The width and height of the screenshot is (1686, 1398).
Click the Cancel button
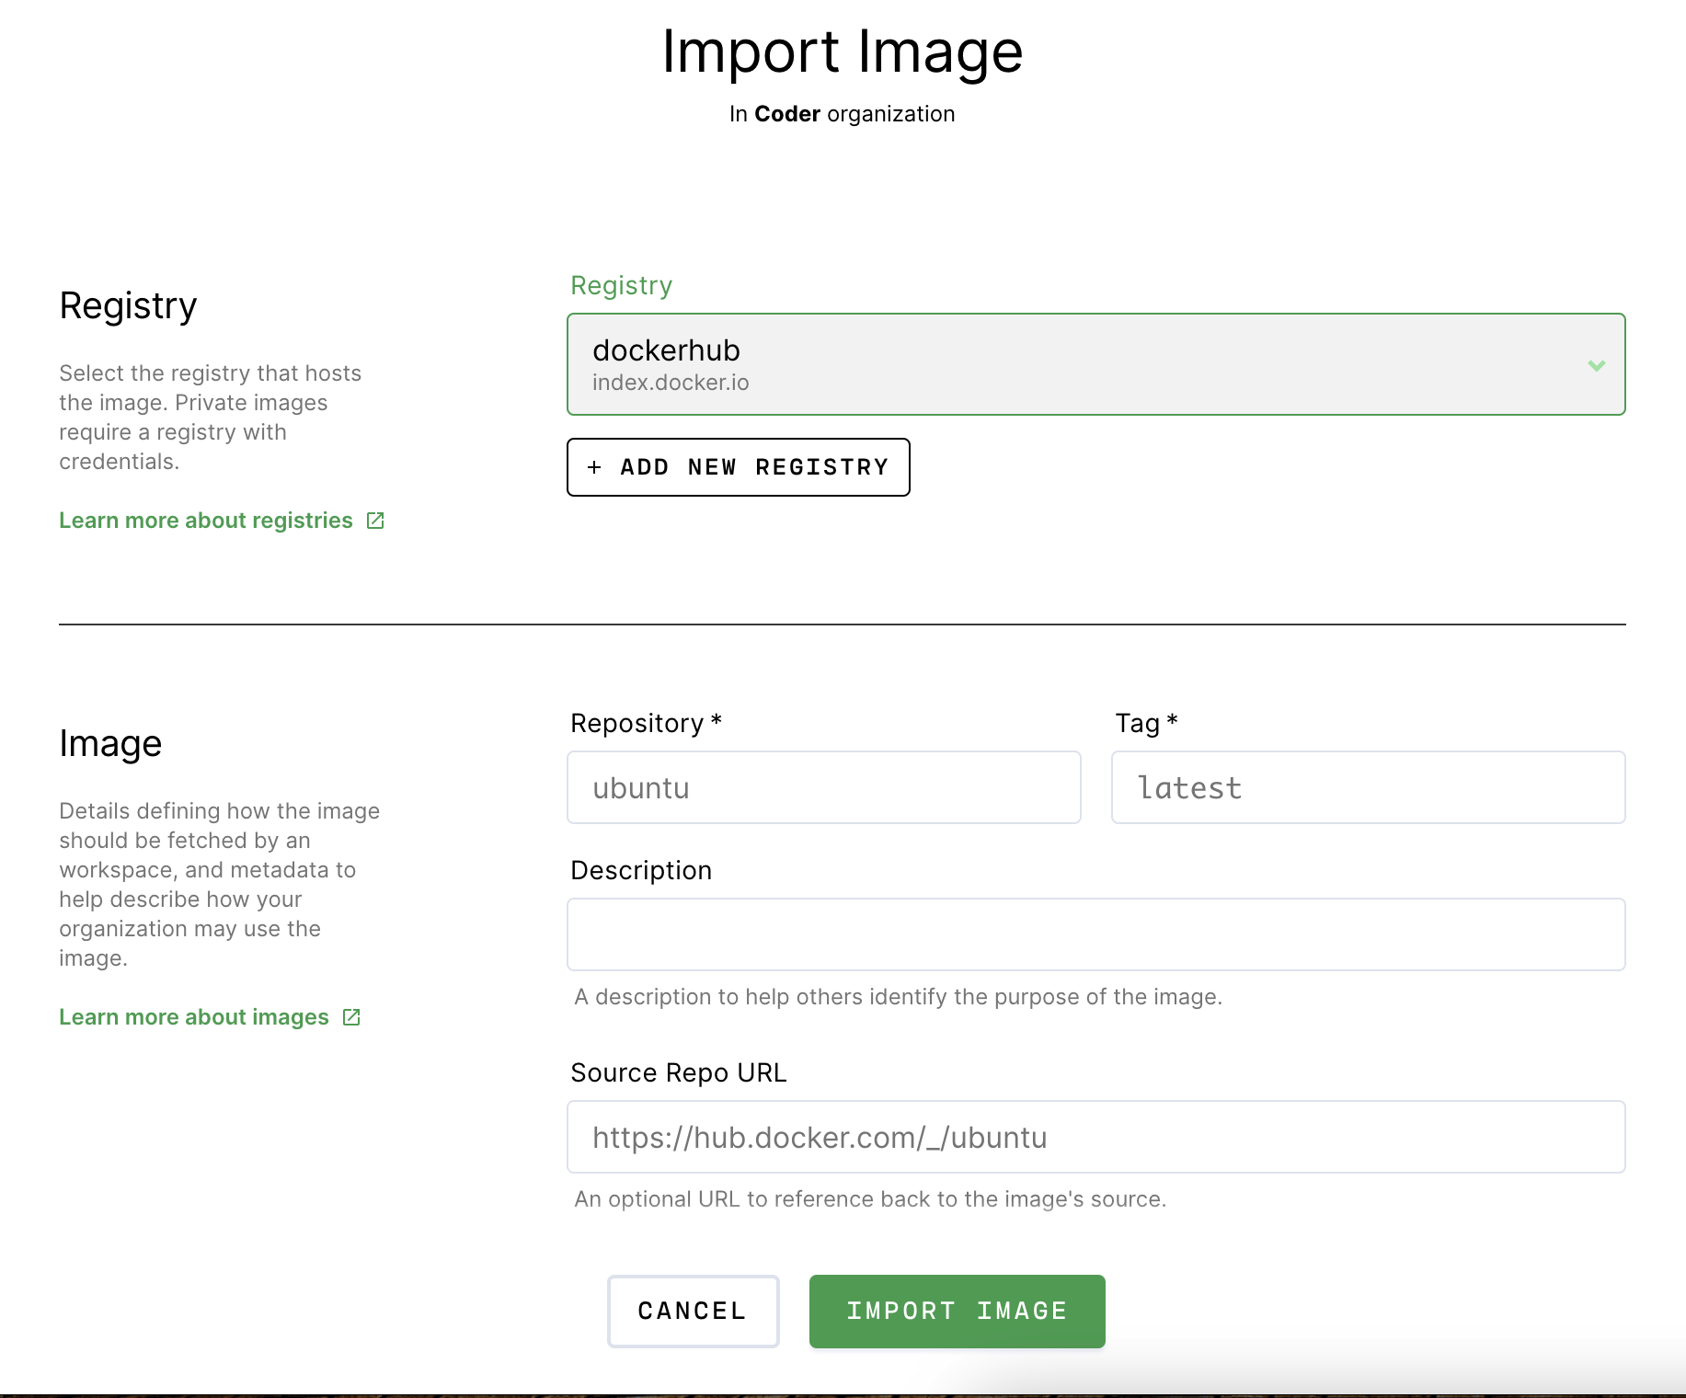coord(693,1311)
